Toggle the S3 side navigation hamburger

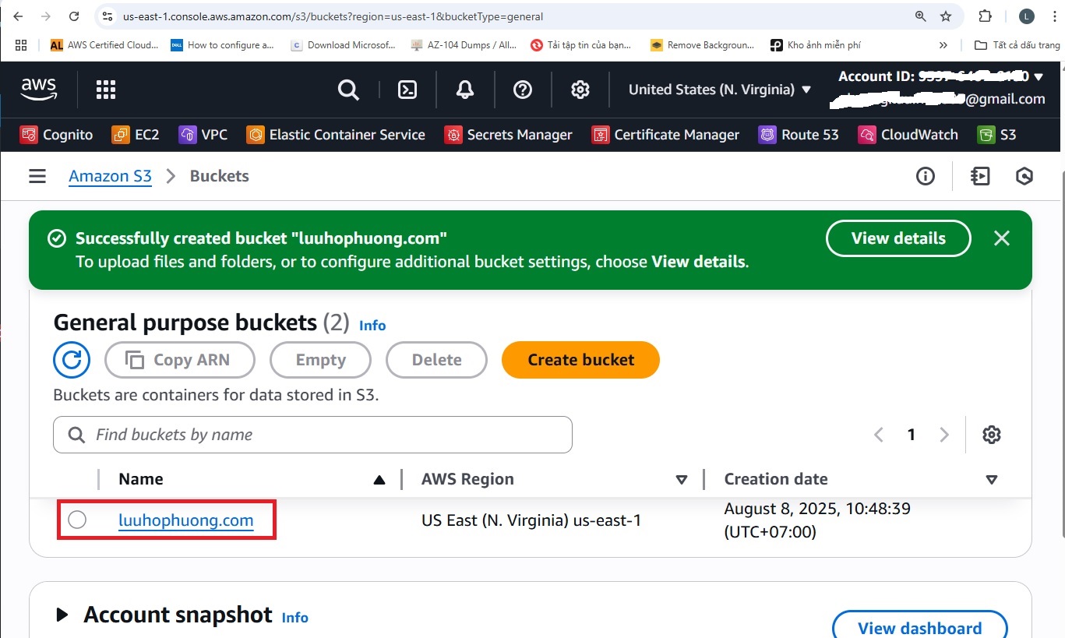pos(37,177)
